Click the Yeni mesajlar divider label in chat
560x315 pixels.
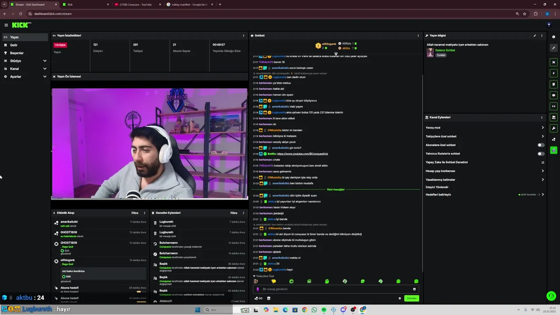(x=336, y=189)
